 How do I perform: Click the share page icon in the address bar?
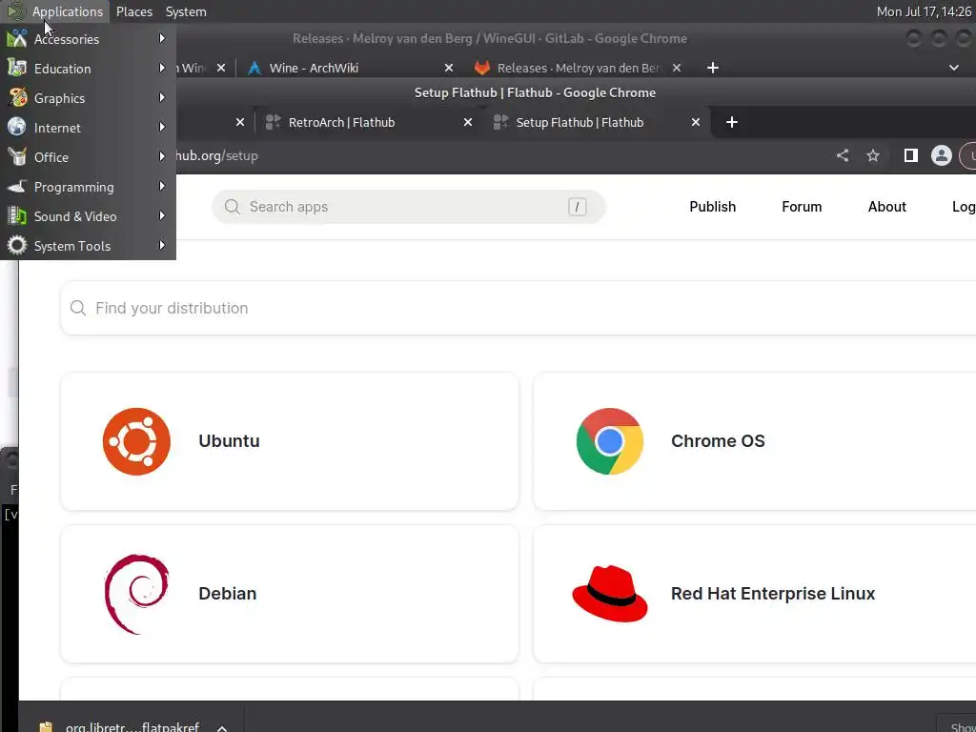pyautogui.click(x=843, y=155)
